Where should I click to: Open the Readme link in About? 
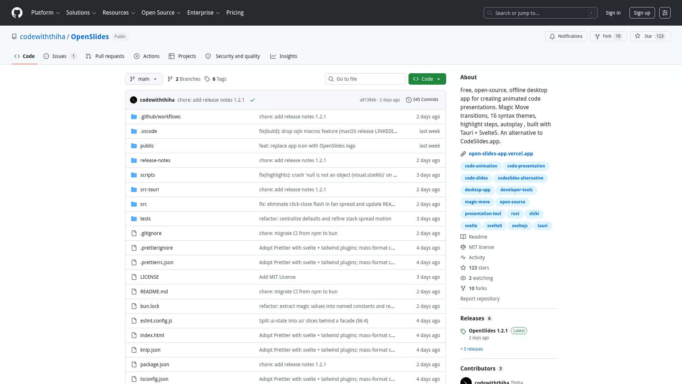[474, 237]
